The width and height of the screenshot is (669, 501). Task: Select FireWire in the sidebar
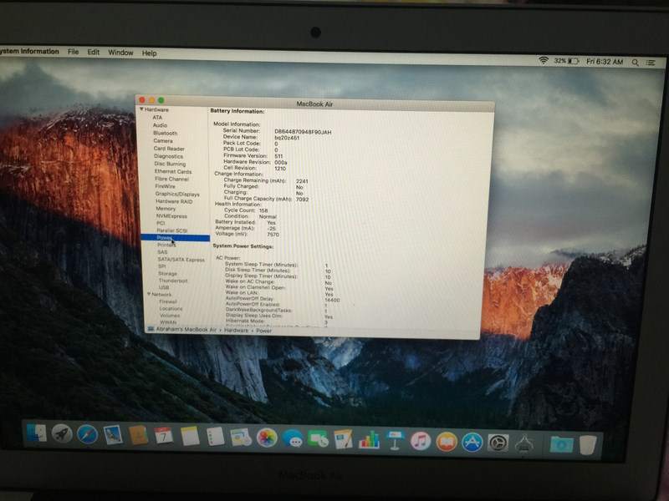165,186
